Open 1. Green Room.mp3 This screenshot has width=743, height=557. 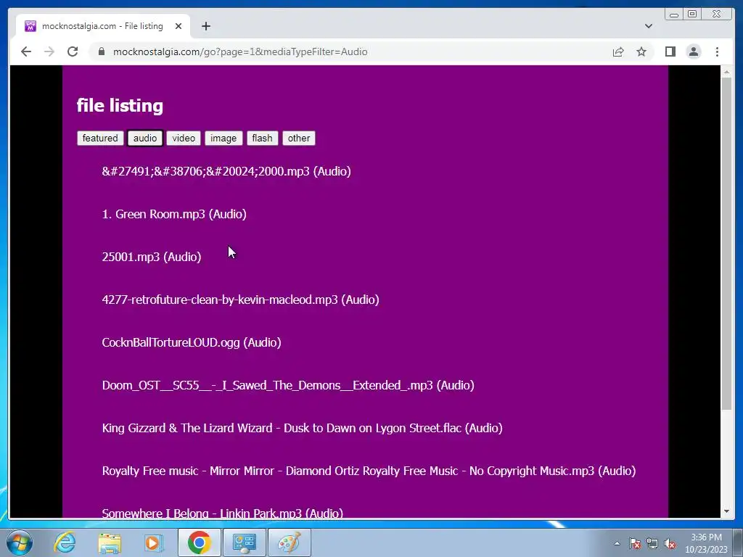tap(174, 214)
